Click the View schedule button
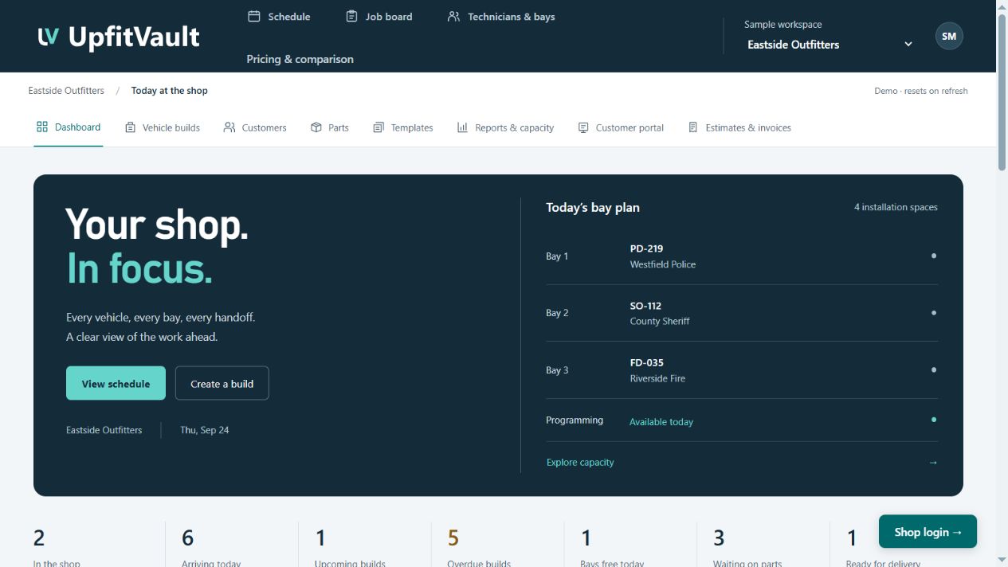The image size is (1008, 567). coord(116,383)
